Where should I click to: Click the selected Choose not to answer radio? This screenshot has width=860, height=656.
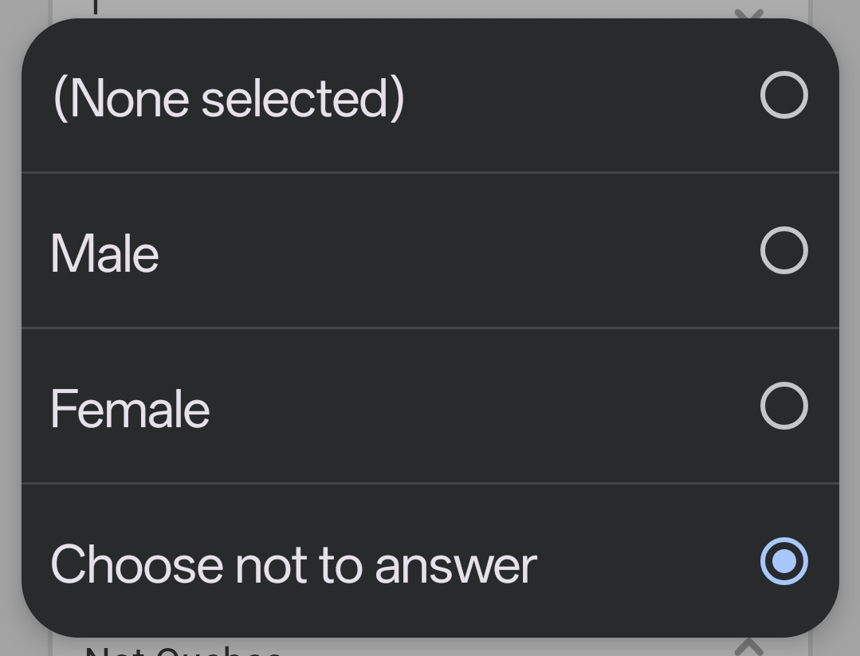click(784, 561)
